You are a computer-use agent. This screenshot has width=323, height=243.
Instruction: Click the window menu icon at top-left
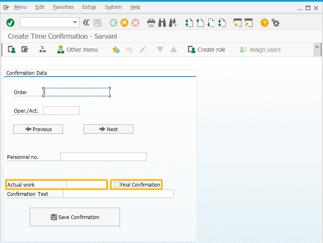point(6,8)
